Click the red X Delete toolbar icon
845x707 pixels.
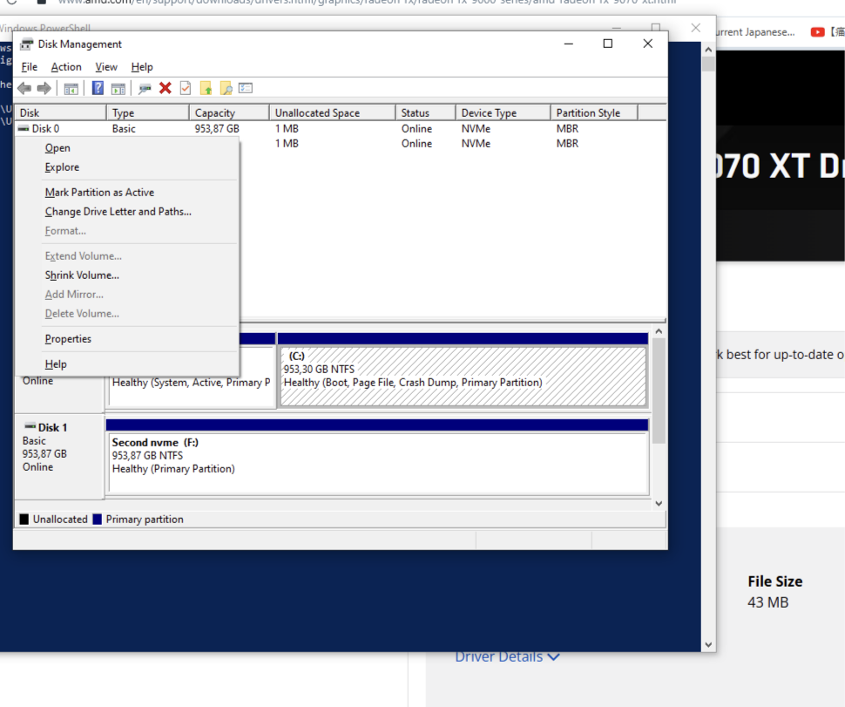click(166, 88)
